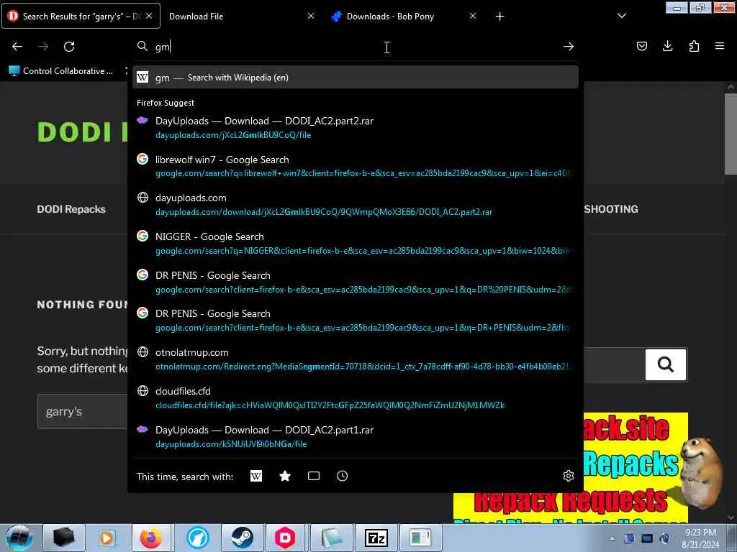Open Steam from the taskbar

coord(242,538)
